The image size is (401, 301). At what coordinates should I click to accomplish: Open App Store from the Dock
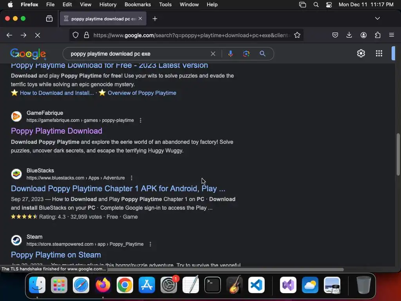[x=147, y=285]
